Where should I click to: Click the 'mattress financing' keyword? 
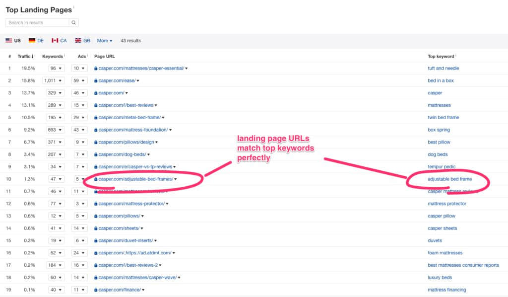(x=447, y=290)
